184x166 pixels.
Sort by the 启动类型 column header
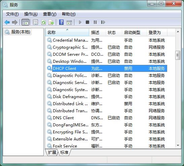point(134,32)
